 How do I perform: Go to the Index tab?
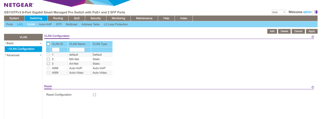pos(184,18)
